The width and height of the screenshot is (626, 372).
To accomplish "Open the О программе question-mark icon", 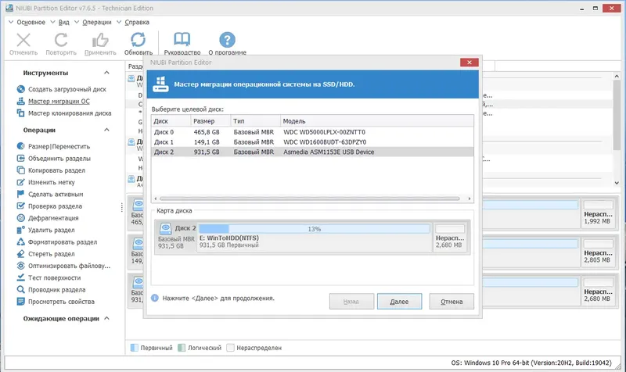I will point(227,40).
